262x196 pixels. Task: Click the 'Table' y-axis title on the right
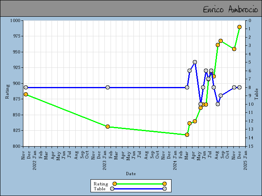(x=256, y=94)
